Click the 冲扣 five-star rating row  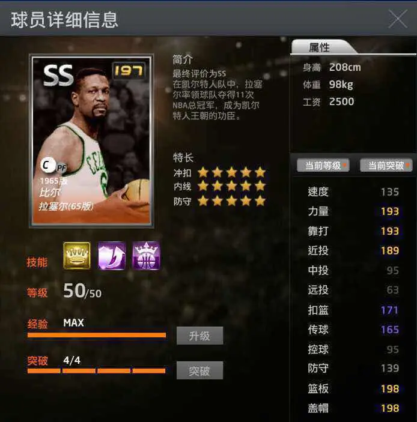point(220,172)
